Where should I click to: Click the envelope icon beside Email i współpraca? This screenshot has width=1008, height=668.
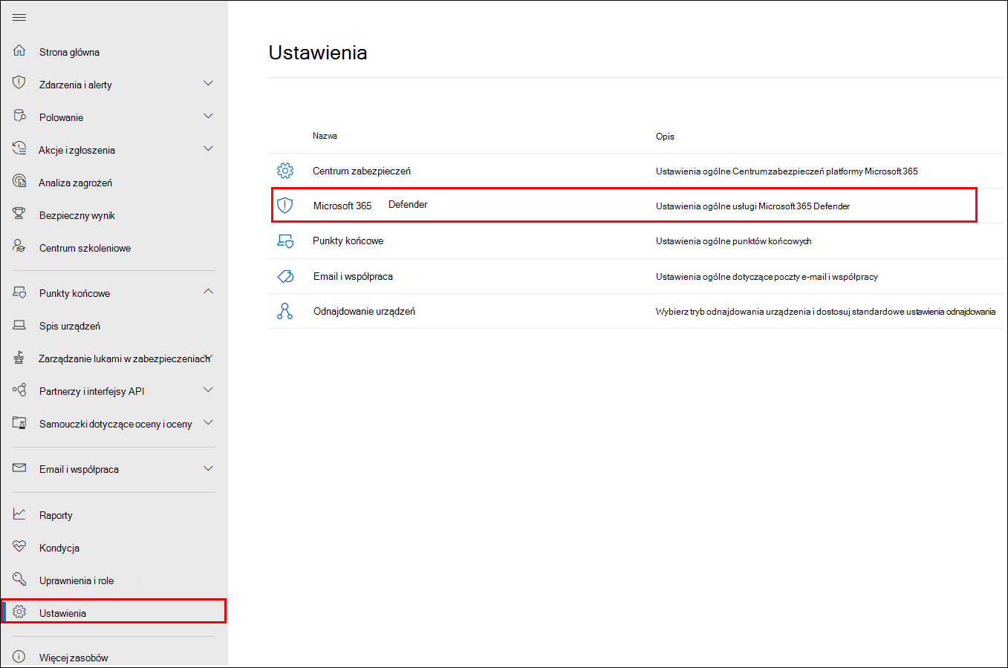click(x=19, y=468)
